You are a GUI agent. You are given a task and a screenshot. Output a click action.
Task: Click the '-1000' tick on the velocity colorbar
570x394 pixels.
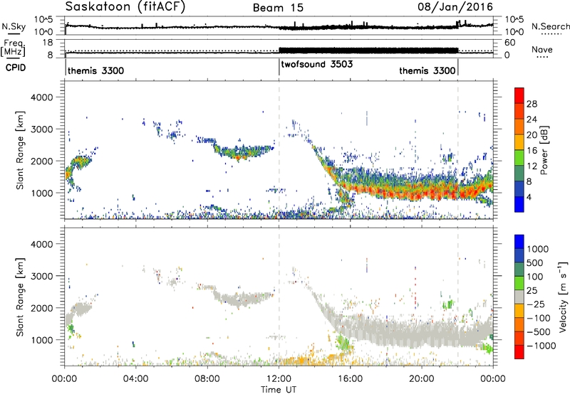pyautogui.click(x=541, y=346)
